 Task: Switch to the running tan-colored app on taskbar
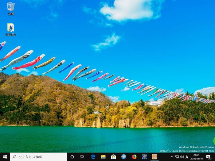pos(154,157)
